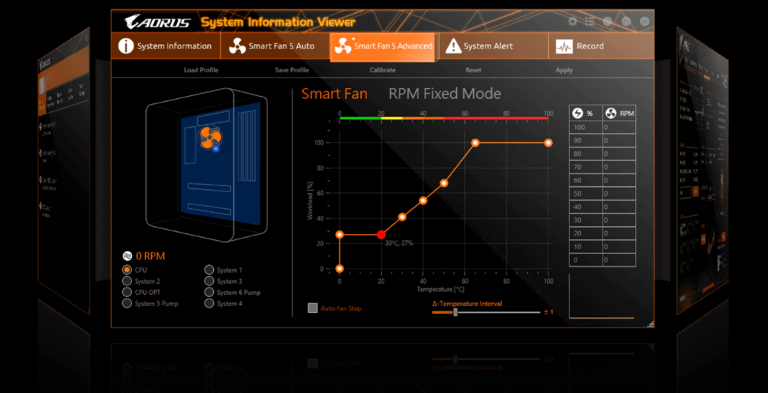Close the System Information Viewer window
768x393 pixels.
tap(644, 22)
